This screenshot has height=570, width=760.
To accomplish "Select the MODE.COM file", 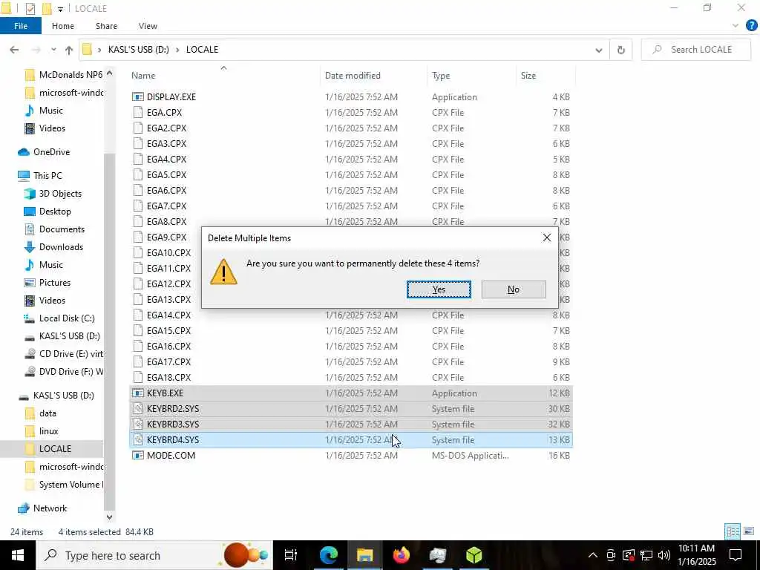I will point(351,455).
